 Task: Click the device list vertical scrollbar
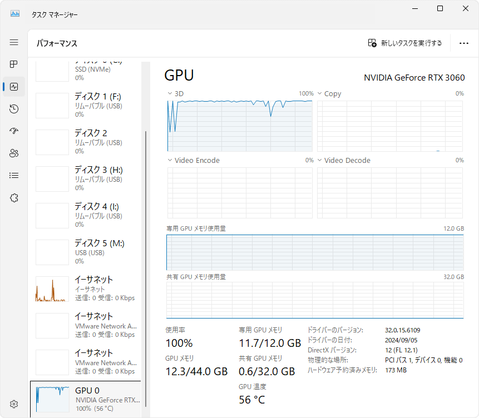145,250
